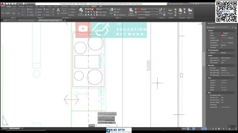
Task: Click the command line input field
Action: tap(106, 126)
